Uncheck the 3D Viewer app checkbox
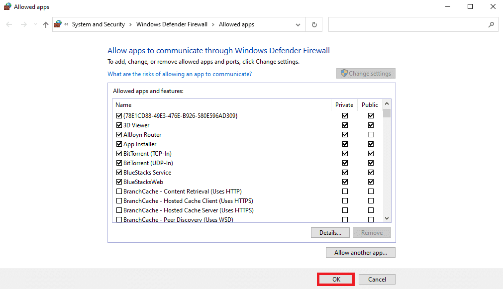503x289 pixels. click(119, 125)
